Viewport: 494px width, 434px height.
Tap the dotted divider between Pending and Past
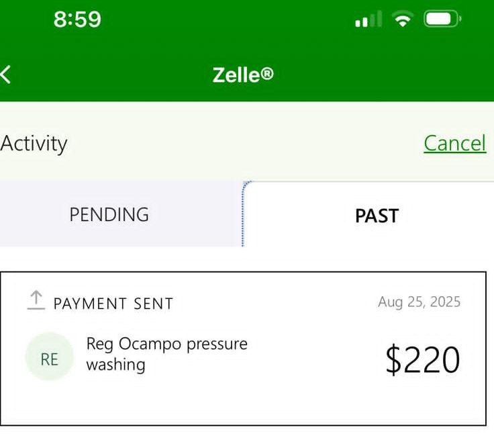242,214
